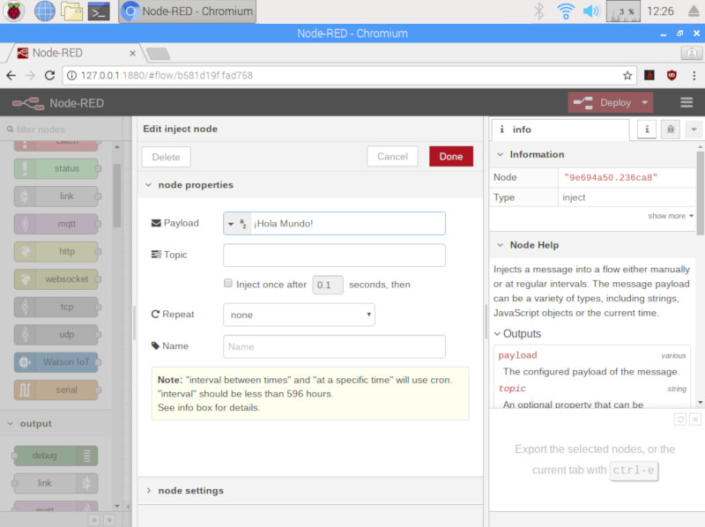705x527 pixels.
Task: Click the Deploy button
Action: (x=604, y=102)
